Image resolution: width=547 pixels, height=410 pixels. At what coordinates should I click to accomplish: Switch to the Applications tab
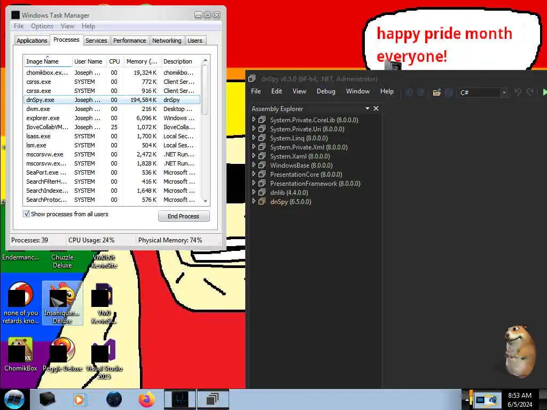tap(32, 41)
